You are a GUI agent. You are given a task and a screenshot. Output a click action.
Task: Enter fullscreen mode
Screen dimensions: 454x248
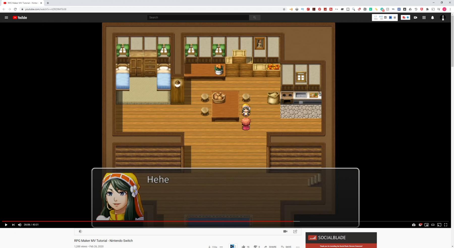coord(446,225)
